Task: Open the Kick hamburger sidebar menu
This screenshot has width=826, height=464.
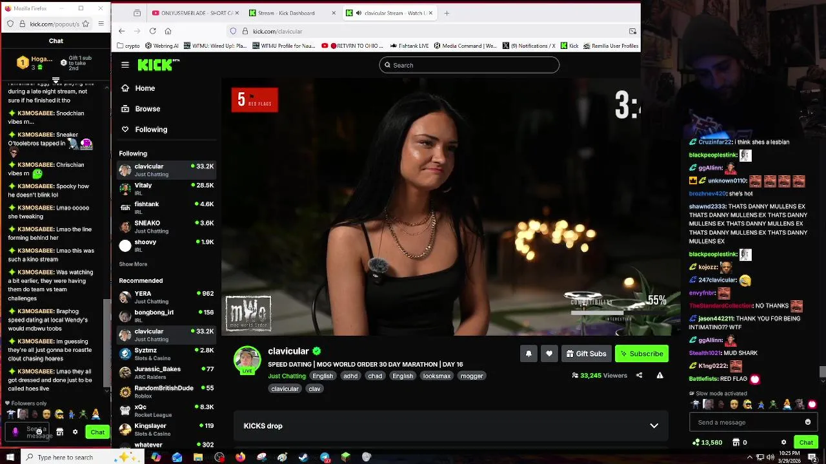Action: tap(125, 65)
